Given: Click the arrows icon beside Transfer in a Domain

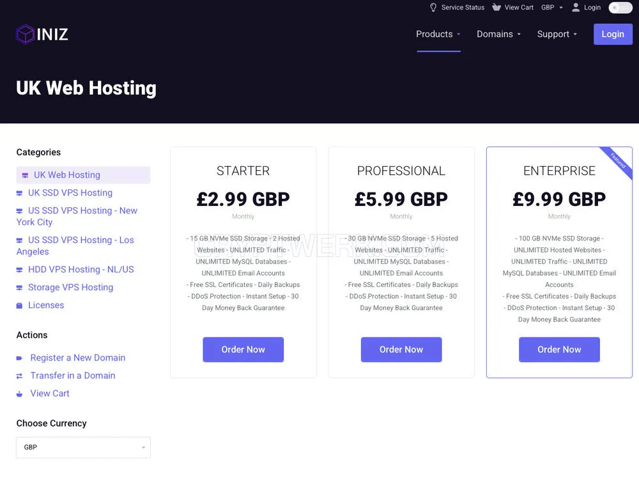Looking at the screenshot, I should tap(19, 376).
